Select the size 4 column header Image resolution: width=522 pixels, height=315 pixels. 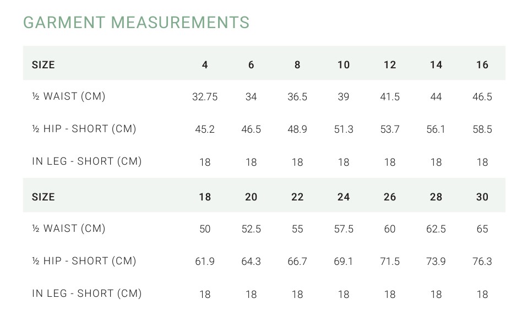coord(205,64)
